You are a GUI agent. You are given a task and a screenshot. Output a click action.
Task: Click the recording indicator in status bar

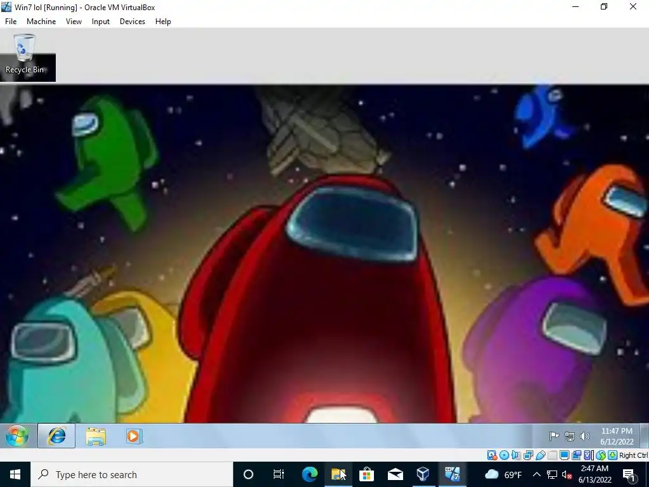[576, 455]
